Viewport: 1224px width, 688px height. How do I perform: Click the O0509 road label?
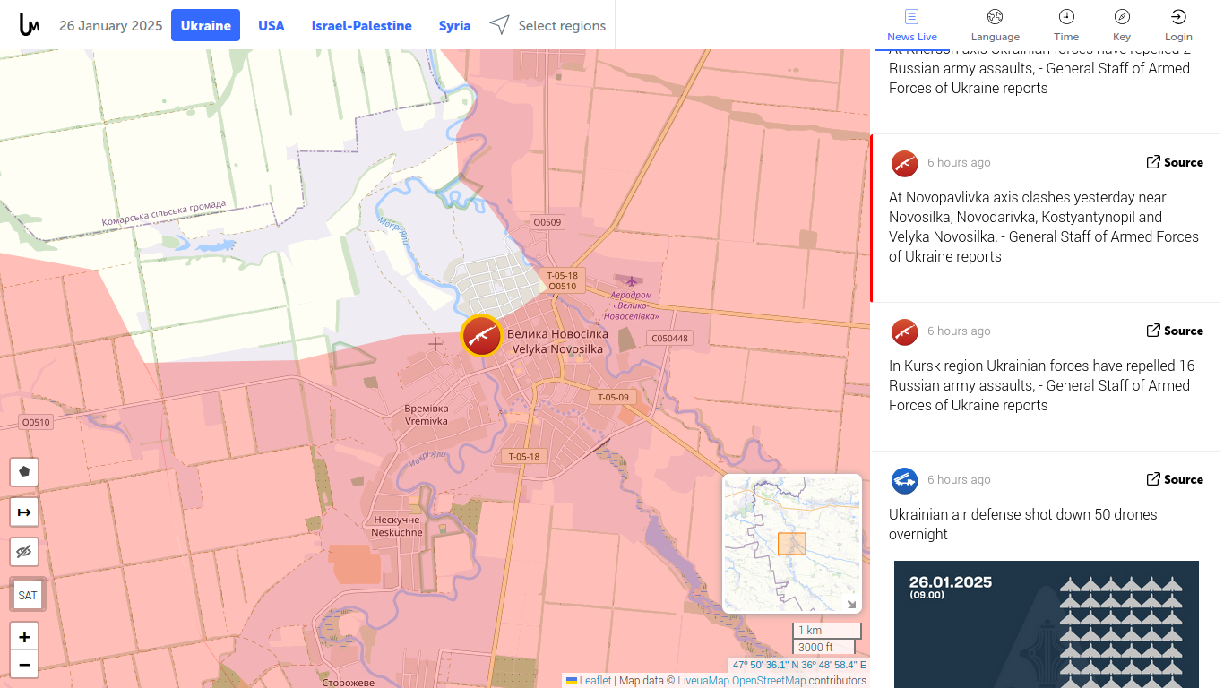coord(547,222)
